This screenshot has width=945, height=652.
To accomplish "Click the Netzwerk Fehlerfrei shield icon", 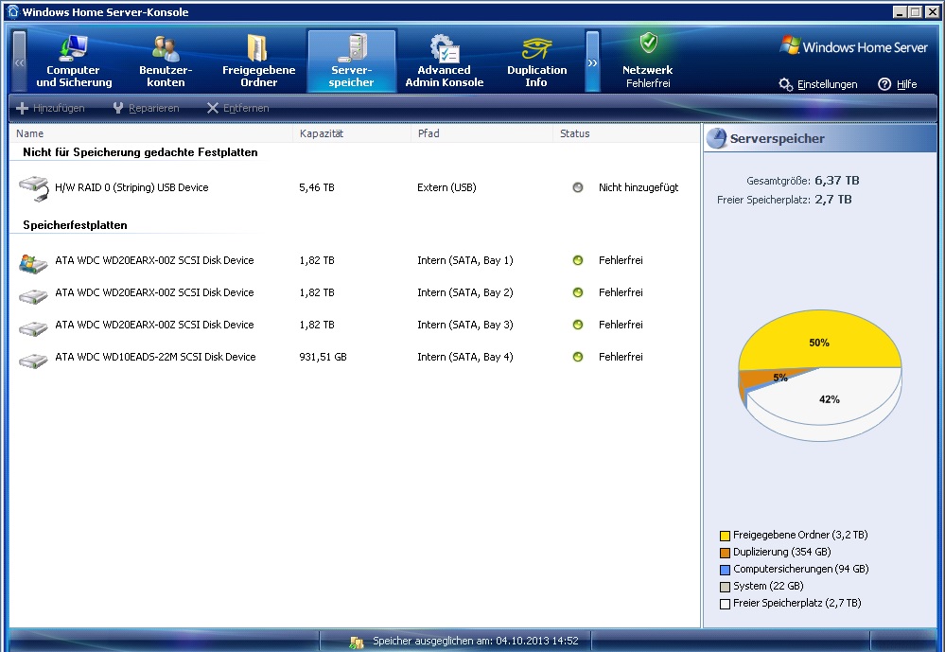I will point(648,44).
